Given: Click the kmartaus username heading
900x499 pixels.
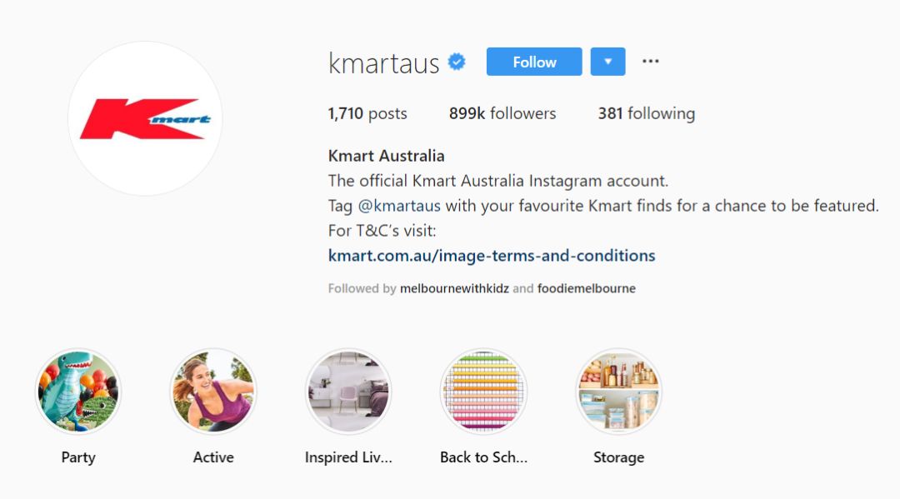Looking at the screenshot, I should click(x=383, y=62).
